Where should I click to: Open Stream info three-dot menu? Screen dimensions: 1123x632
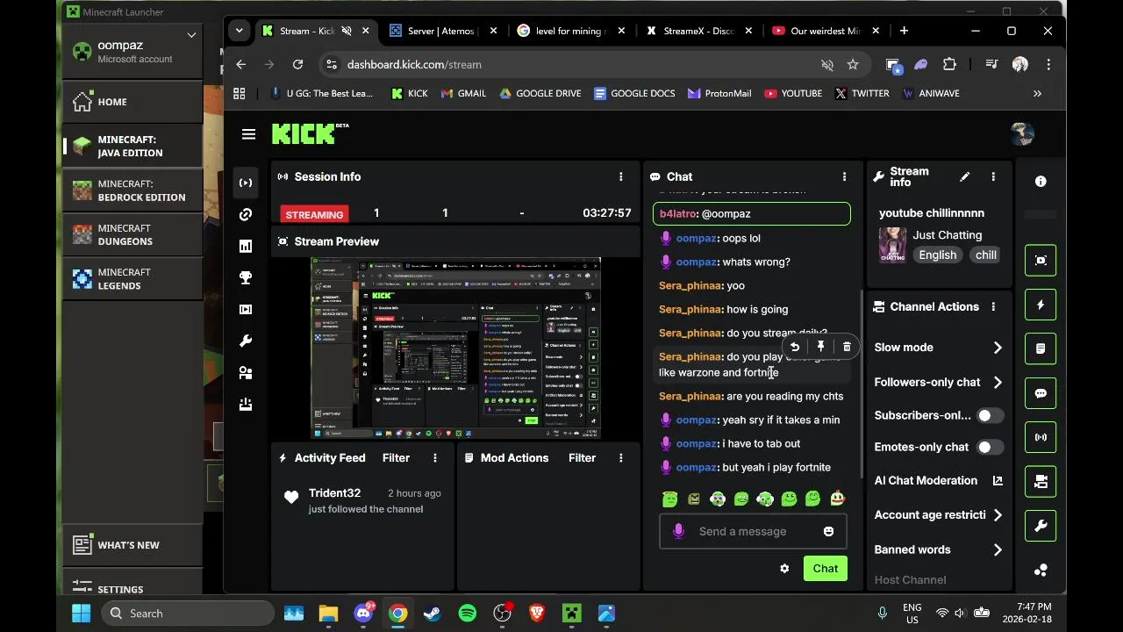(993, 176)
